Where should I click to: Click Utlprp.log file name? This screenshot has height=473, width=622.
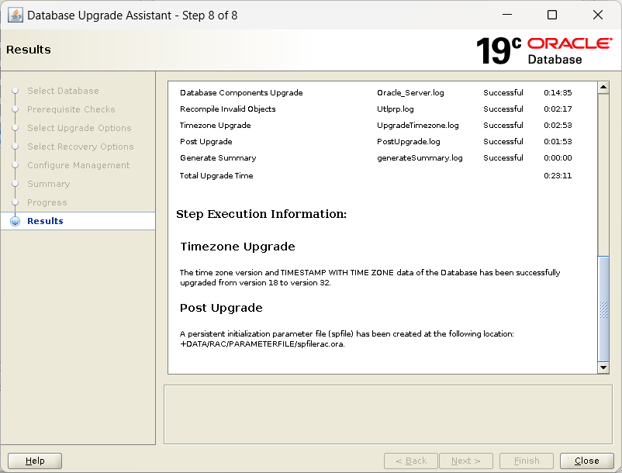click(x=395, y=109)
